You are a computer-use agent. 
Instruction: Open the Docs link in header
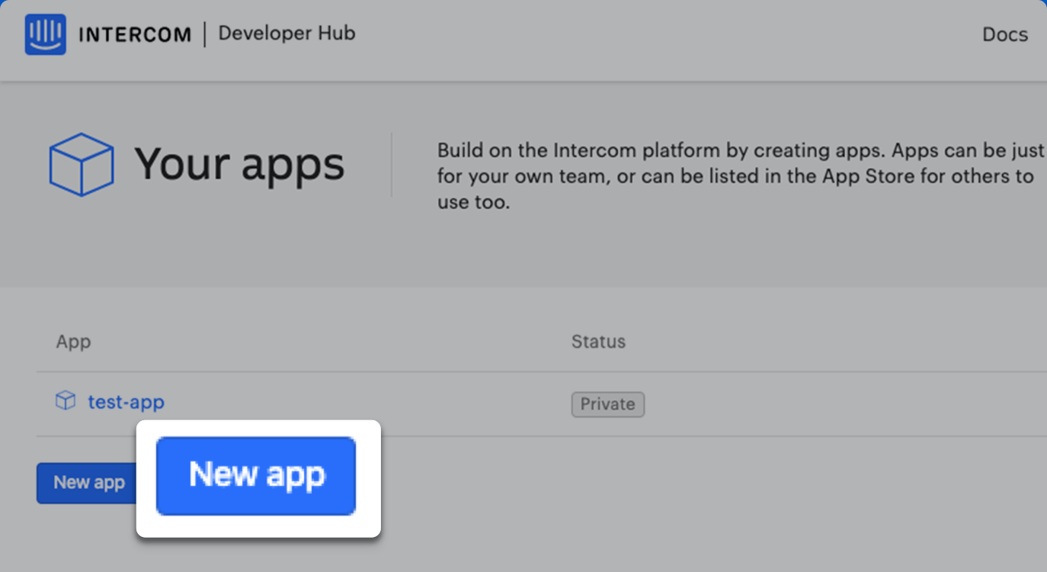pos(1004,34)
